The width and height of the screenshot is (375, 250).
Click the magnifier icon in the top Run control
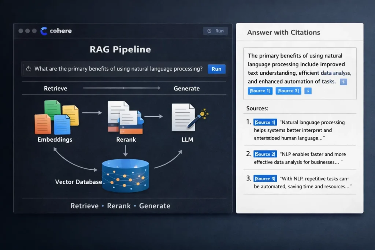[x=209, y=31]
